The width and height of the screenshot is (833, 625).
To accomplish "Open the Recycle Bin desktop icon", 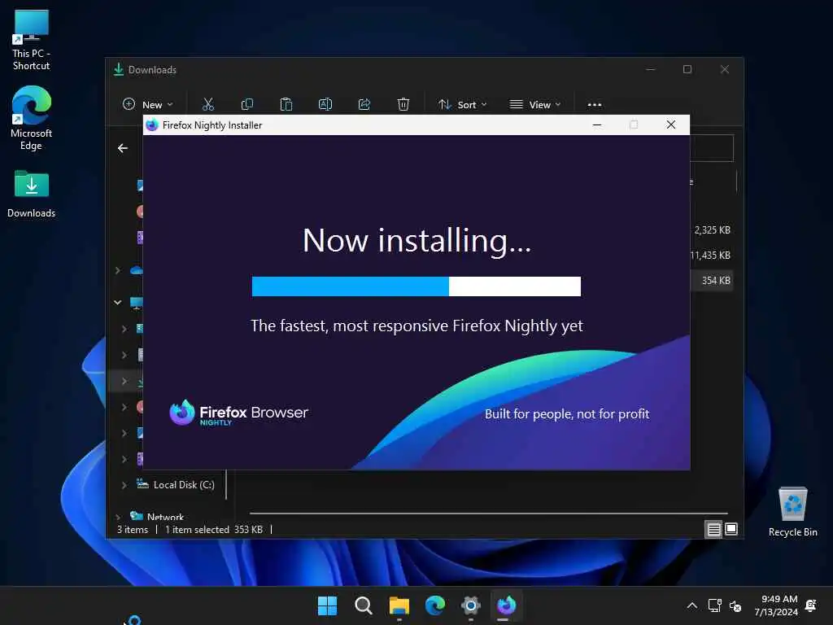I will (x=792, y=512).
